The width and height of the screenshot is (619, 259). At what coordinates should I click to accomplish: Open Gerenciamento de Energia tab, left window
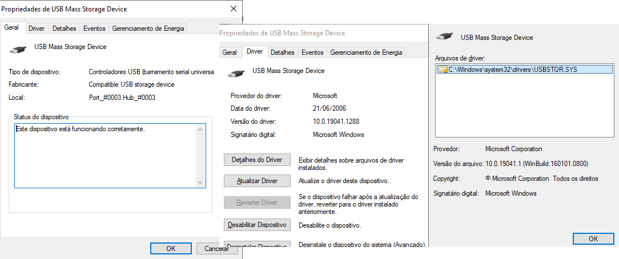(x=148, y=29)
